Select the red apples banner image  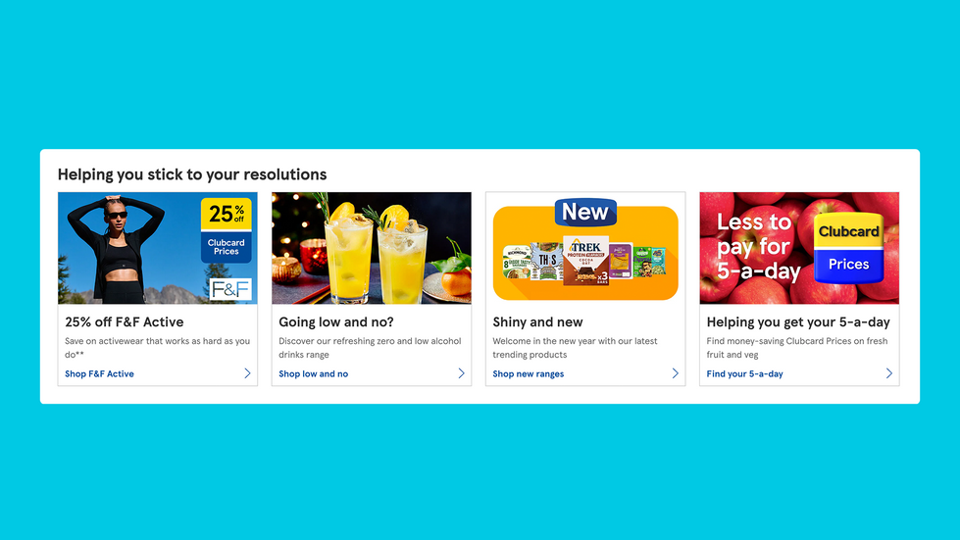pos(799,248)
